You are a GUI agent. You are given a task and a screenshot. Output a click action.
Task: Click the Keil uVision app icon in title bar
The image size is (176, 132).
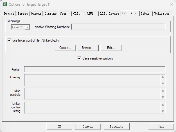coord(5,4)
